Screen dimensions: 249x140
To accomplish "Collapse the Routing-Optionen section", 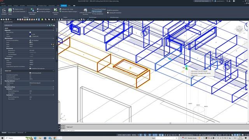I will coord(53,81).
